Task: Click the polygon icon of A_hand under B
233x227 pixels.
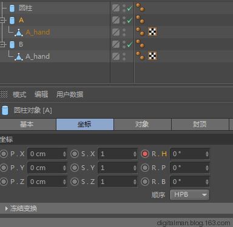Action: 19,57
